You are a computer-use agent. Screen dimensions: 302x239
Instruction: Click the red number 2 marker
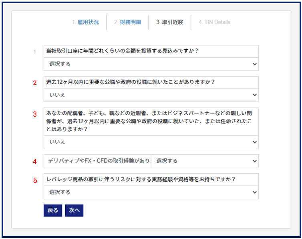pyautogui.click(x=35, y=83)
